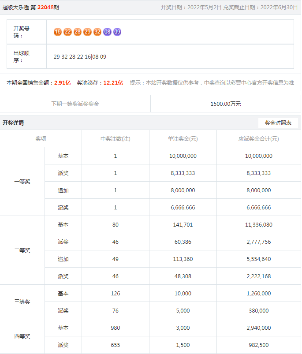The image size is (302, 354).
Task: Click the 开奖号码 label cell
Action: [26, 32]
